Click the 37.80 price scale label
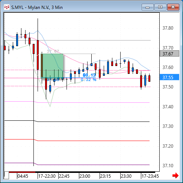This screenshot has width=183, height=183. tap(168, 28)
